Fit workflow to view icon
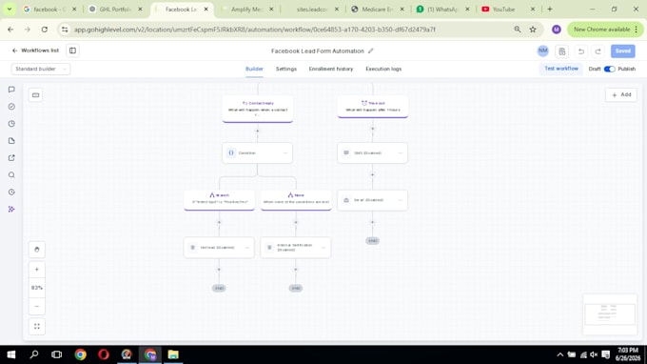 point(37,327)
